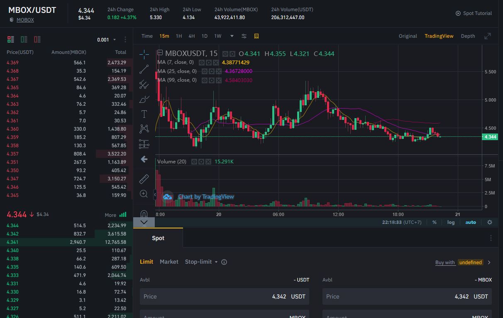Open Volume indicator settings
The image size is (503, 318).
201,162
